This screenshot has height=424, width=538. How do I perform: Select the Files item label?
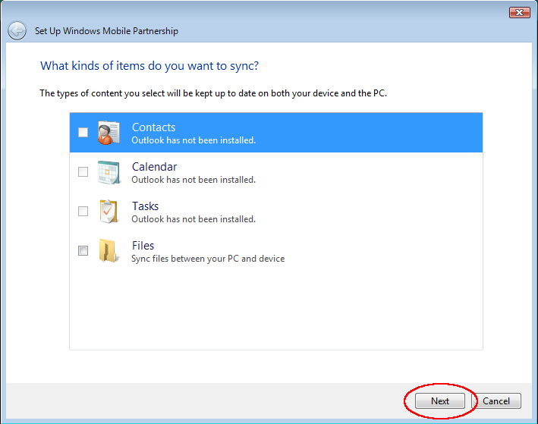coord(143,246)
